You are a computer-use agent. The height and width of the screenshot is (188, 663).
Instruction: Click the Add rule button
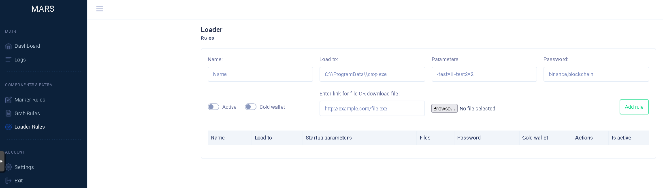click(634, 107)
